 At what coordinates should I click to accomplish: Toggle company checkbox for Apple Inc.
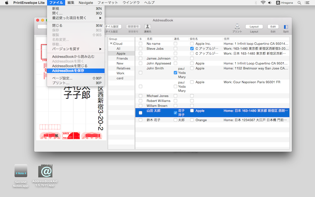(x=192, y=44)
